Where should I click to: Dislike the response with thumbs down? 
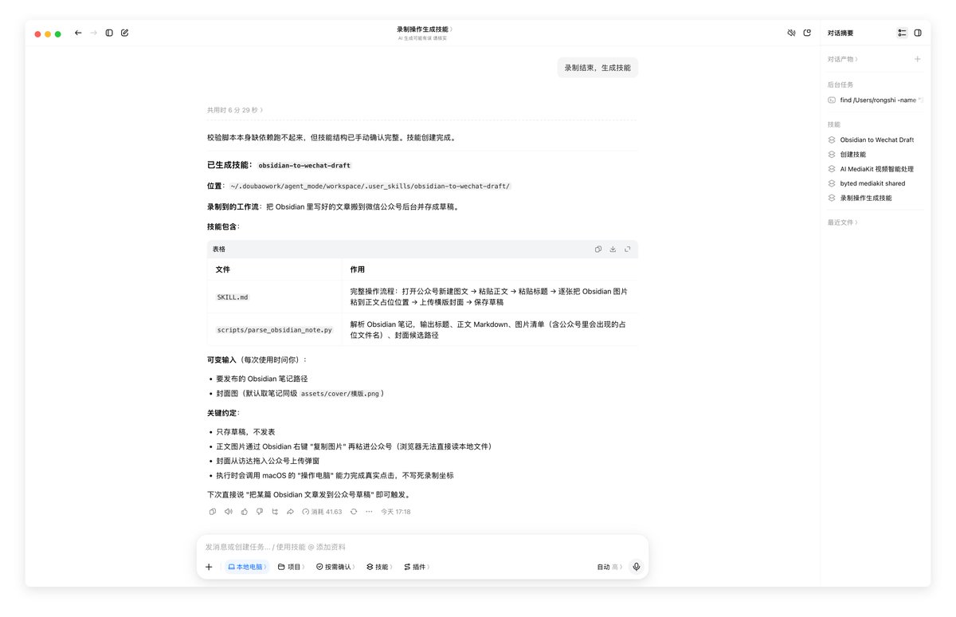click(259, 512)
